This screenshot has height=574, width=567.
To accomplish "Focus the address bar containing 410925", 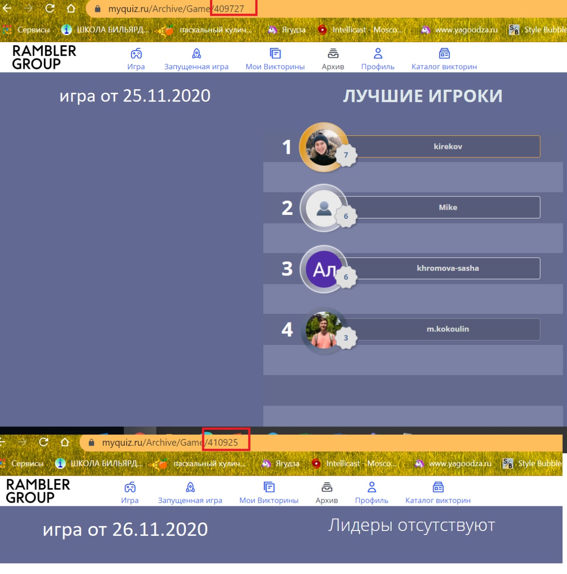I will [x=321, y=443].
